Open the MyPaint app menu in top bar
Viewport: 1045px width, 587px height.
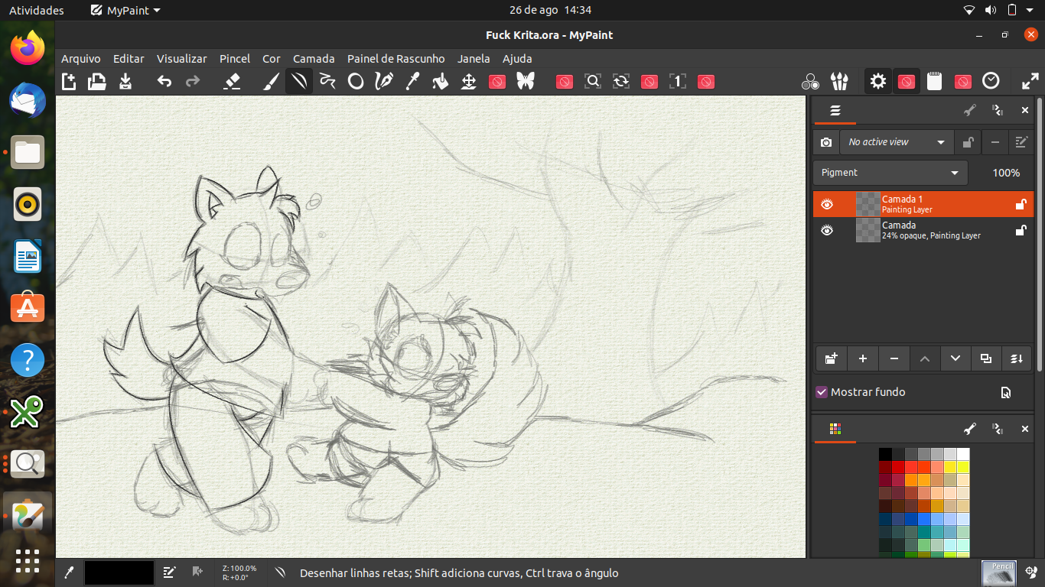[x=125, y=10]
